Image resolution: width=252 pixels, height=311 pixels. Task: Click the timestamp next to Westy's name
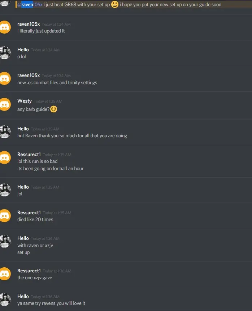pos(48,101)
